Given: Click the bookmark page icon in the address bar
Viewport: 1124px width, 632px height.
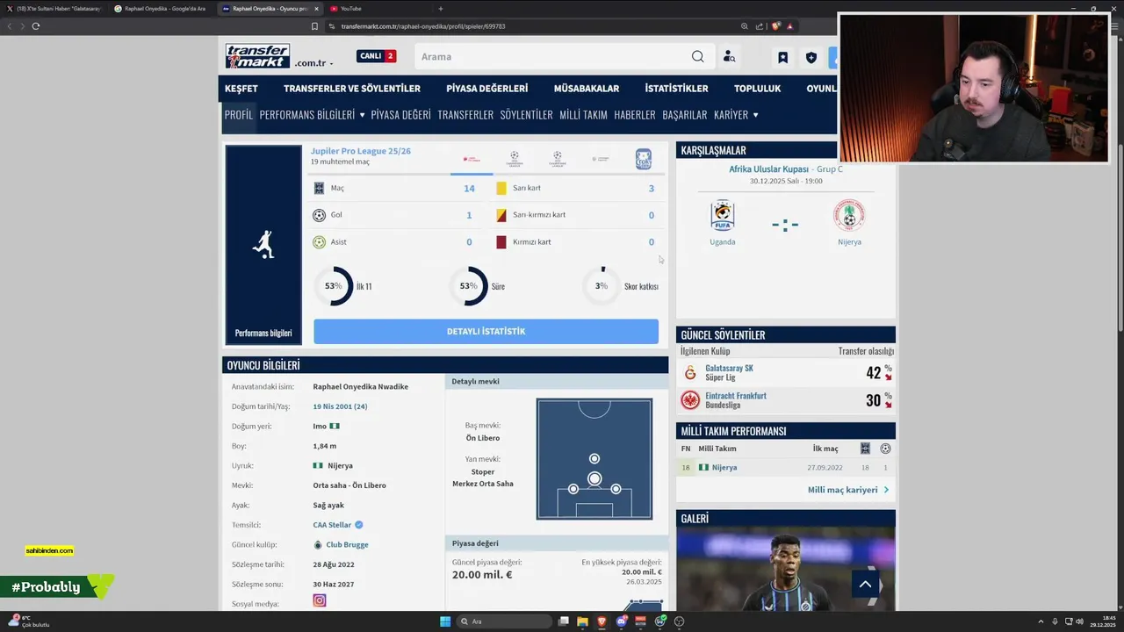Looking at the screenshot, I should point(314,26).
